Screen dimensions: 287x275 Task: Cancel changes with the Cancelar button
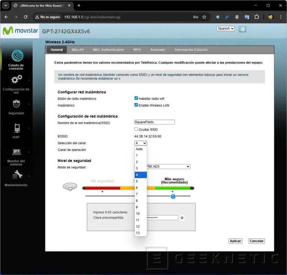click(x=256, y=241)
